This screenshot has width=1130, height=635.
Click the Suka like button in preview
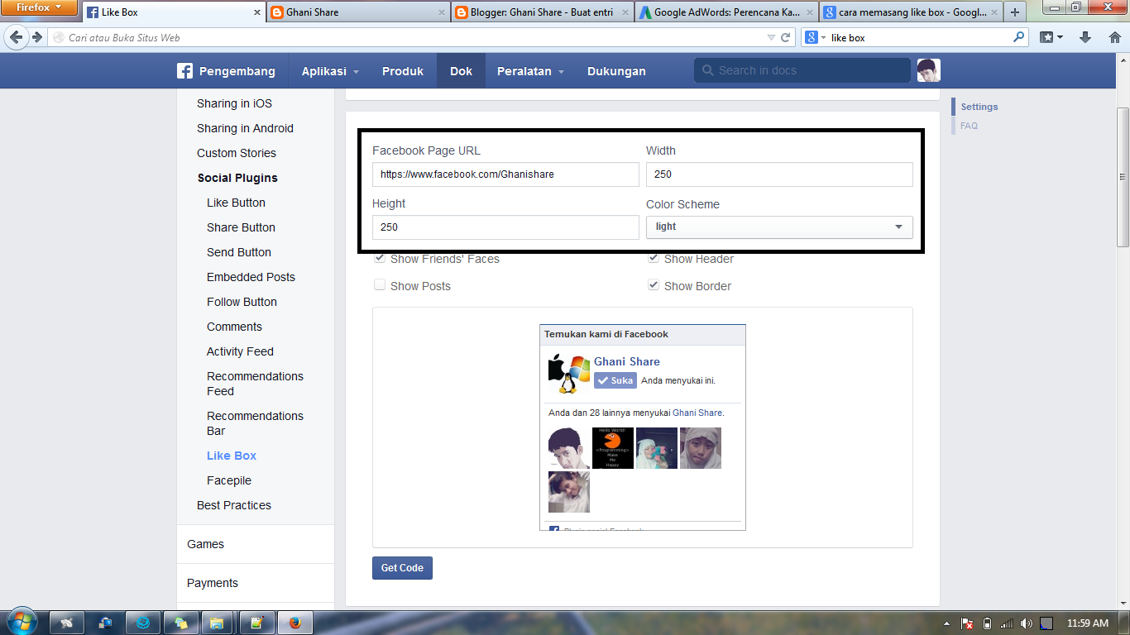click(x=615, y=380)
